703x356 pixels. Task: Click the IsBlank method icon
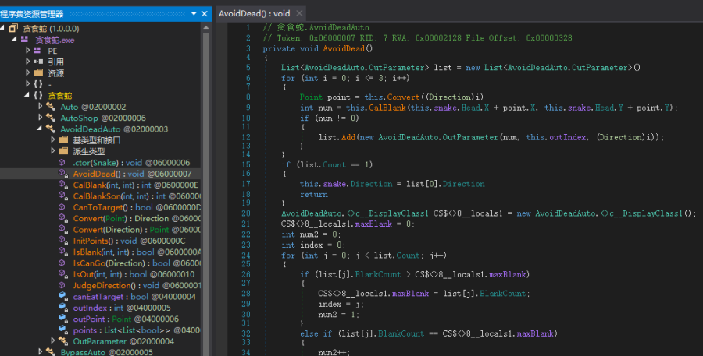(x=63, y=252)
